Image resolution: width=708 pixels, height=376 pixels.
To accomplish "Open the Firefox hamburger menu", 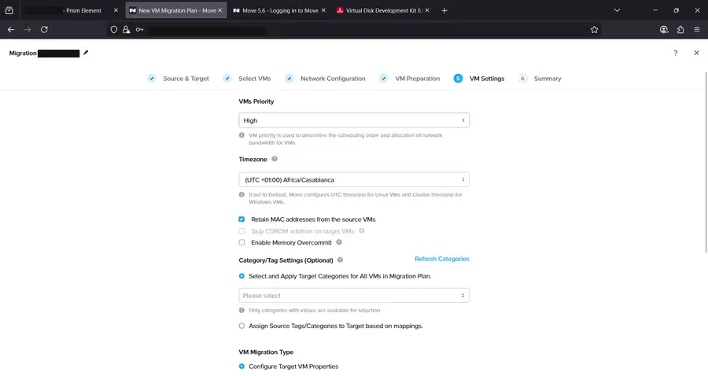I will tap(697, 29).
